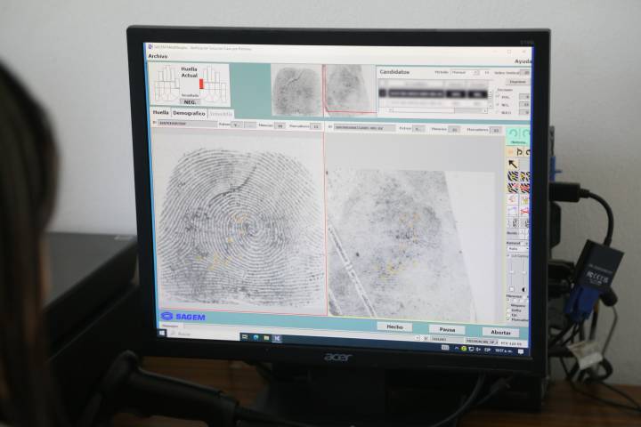641x427 pixels.
Task: Click the highlighted red finger on hand diagram
Action: pyautogui.click(x=202, y=84)
